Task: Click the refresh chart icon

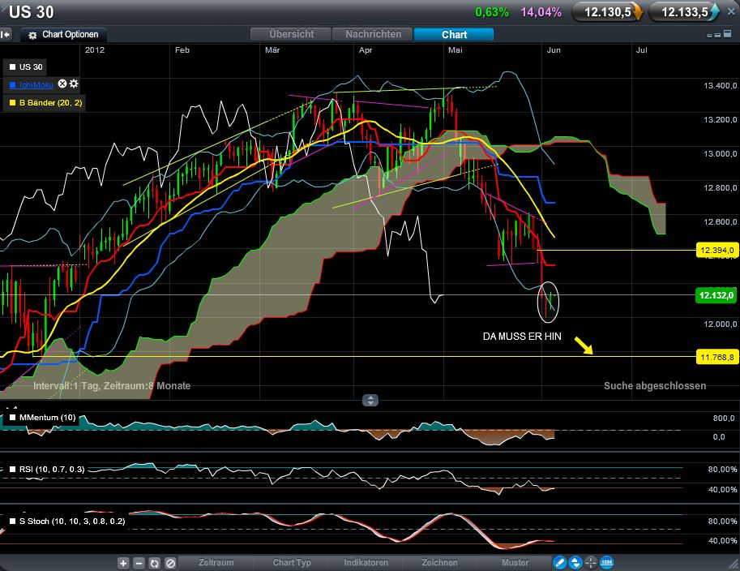Action: tap(154, 563)
